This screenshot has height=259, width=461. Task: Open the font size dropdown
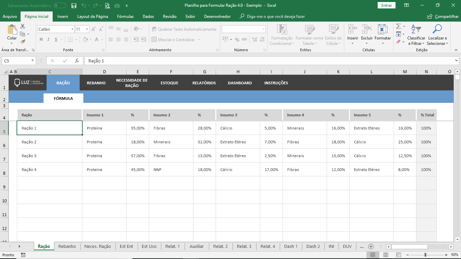click(x=87, y=29)
